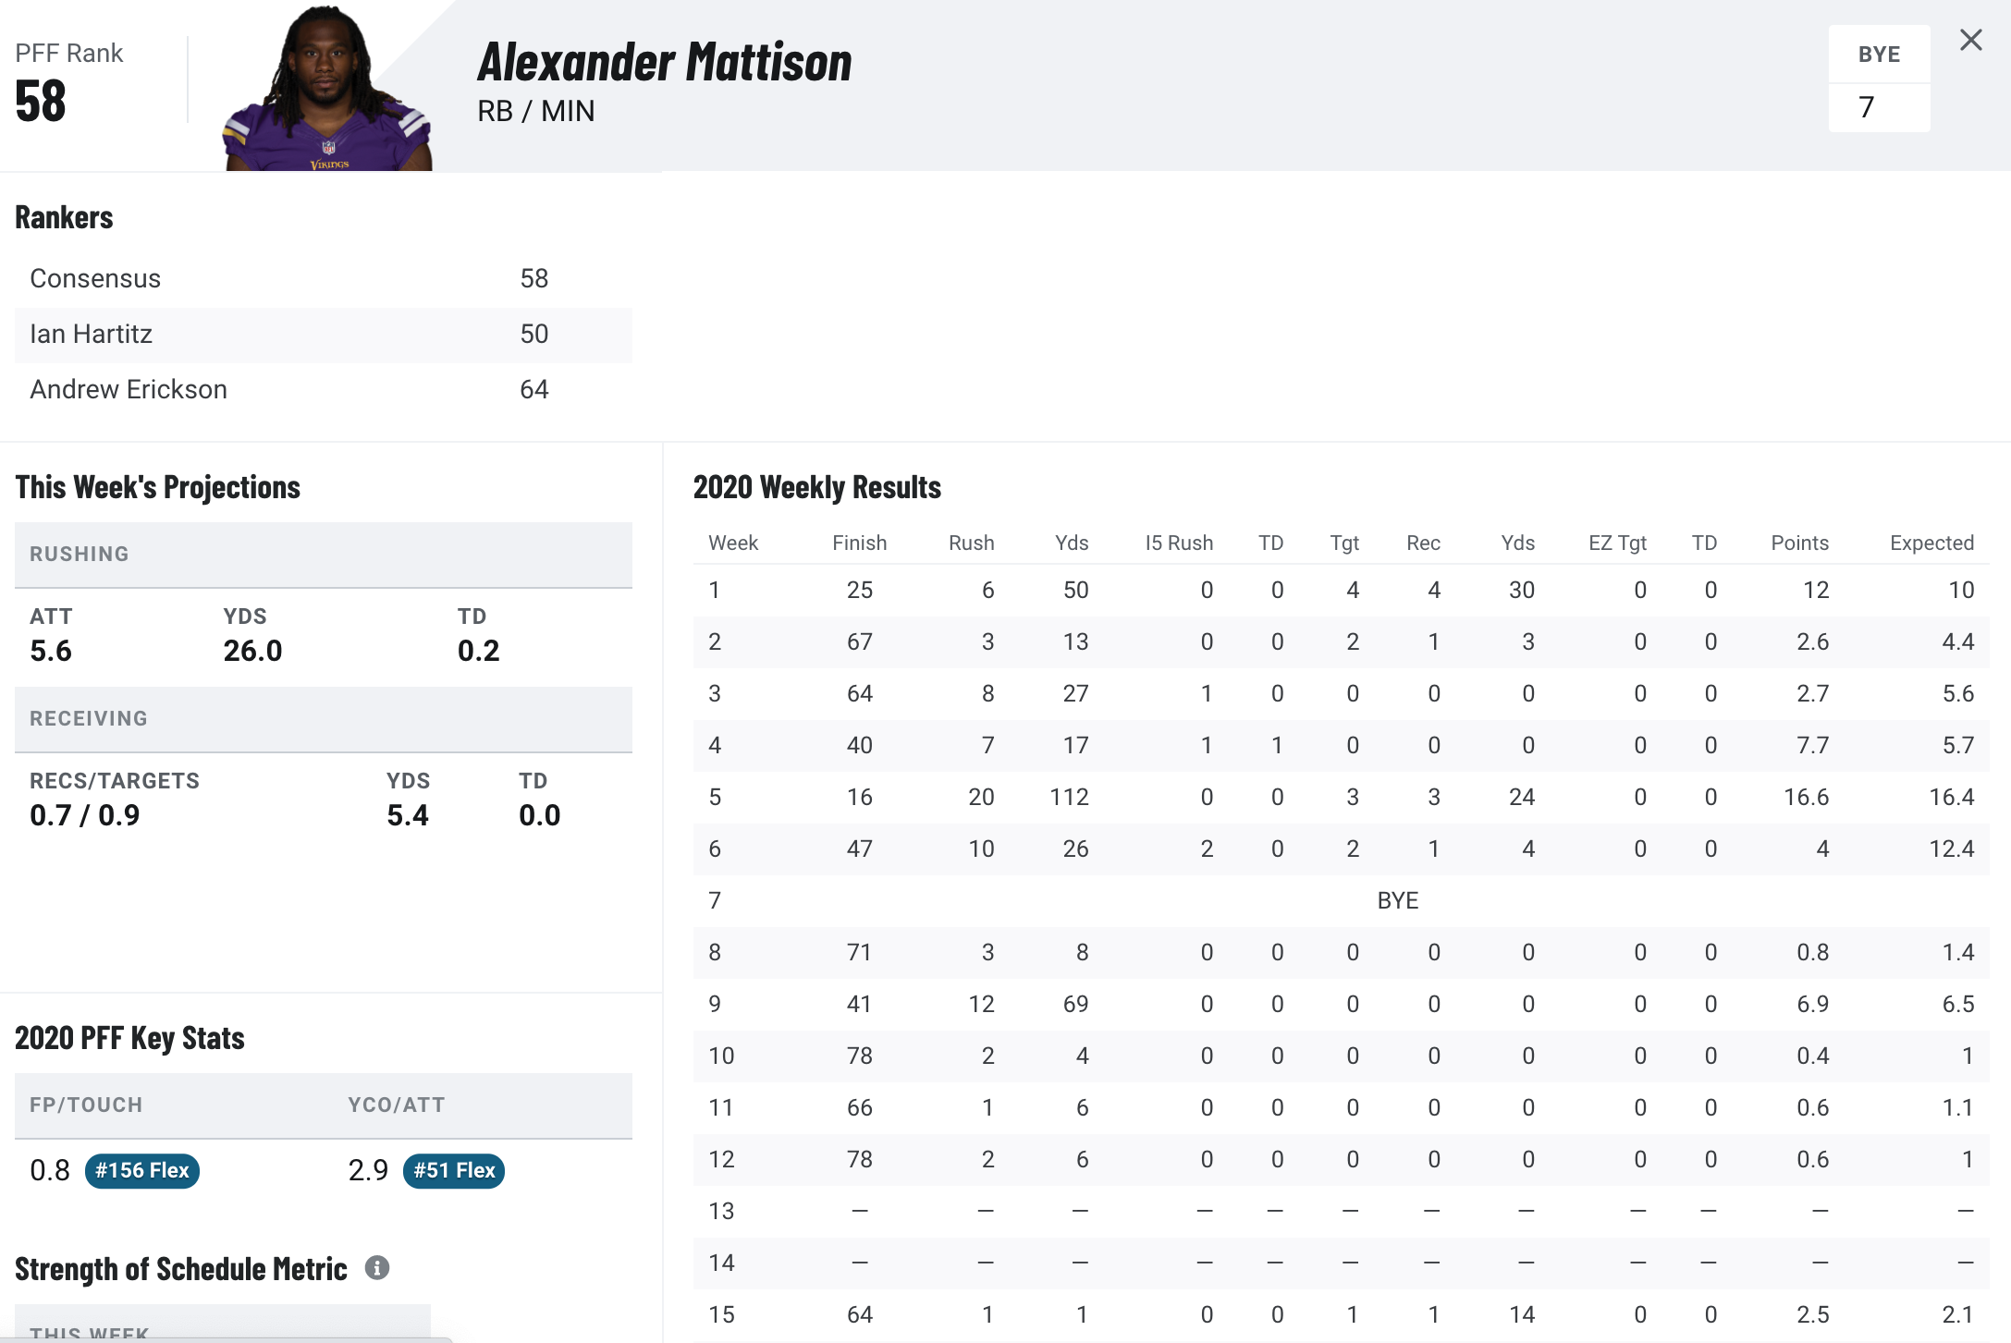Close the Alexander Mattison player panel
Screen dimensions: 2011x1343
(1970, 40)
